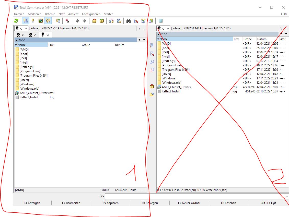The height and width of the screenshot is (217, 289).
Task: Click the unpack files toolbar icon
Action: click(x=102, y=21)
